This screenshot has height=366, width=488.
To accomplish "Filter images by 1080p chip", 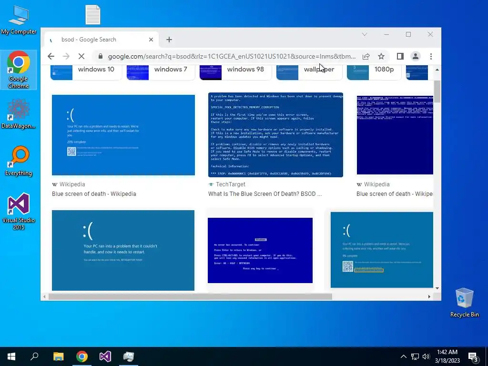I will pyautogui.click(x=374, y=71).
